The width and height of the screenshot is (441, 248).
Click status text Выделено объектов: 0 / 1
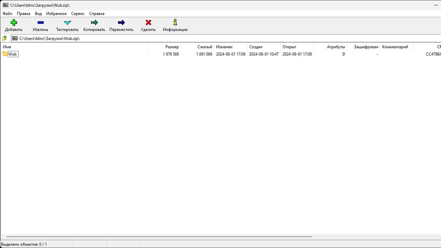tap(24, 244)
